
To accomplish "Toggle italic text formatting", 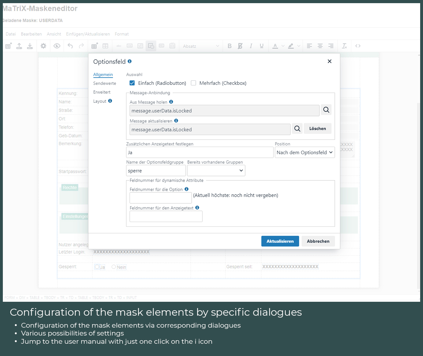I will click(251, 46).
